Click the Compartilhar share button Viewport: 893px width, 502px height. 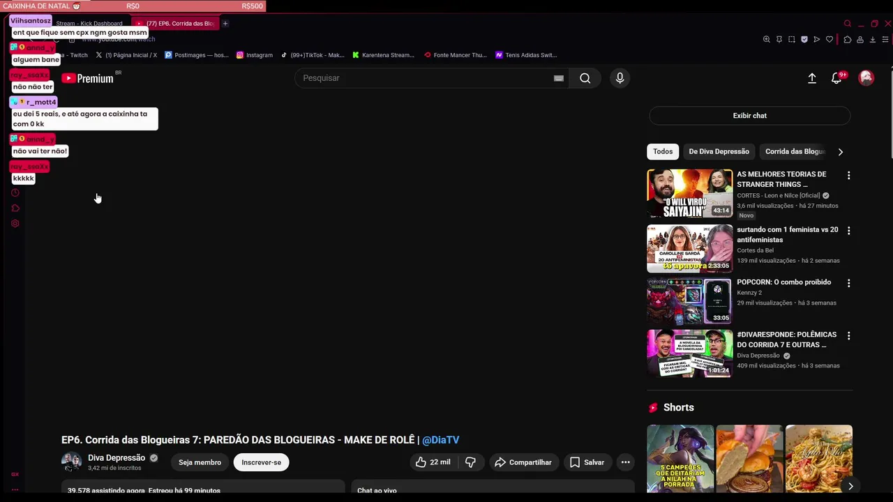point(523,462)
